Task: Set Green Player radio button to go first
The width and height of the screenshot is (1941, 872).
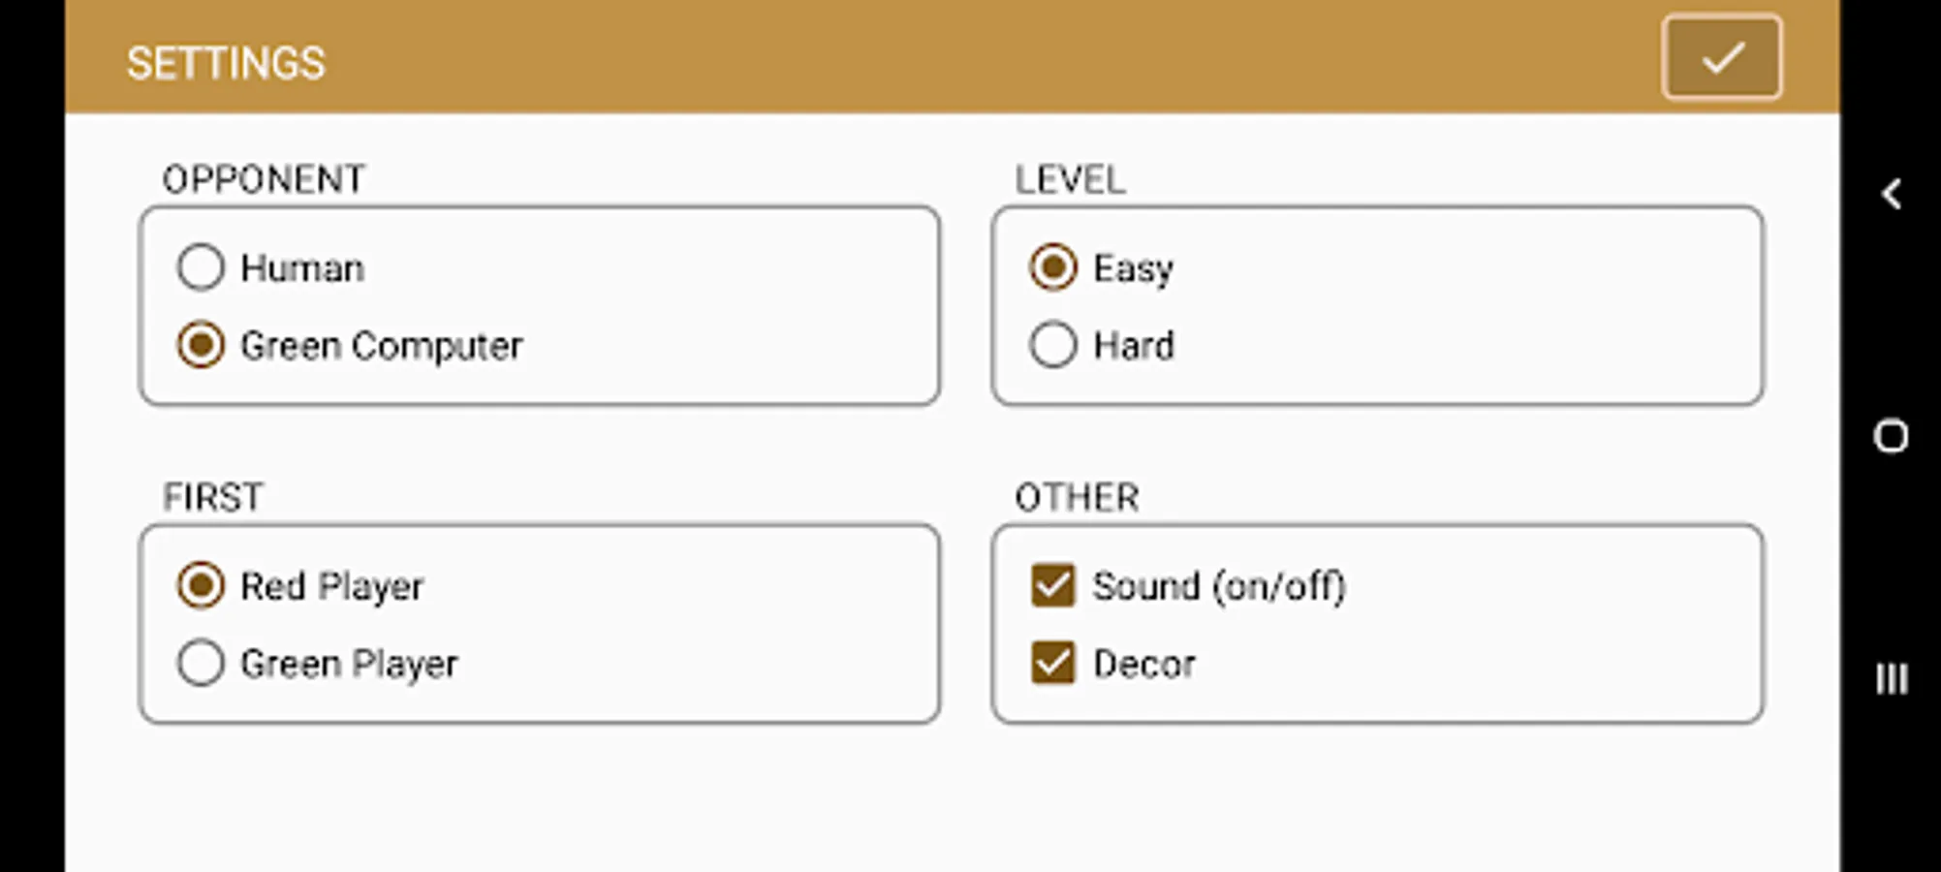Action: point(201,664)
